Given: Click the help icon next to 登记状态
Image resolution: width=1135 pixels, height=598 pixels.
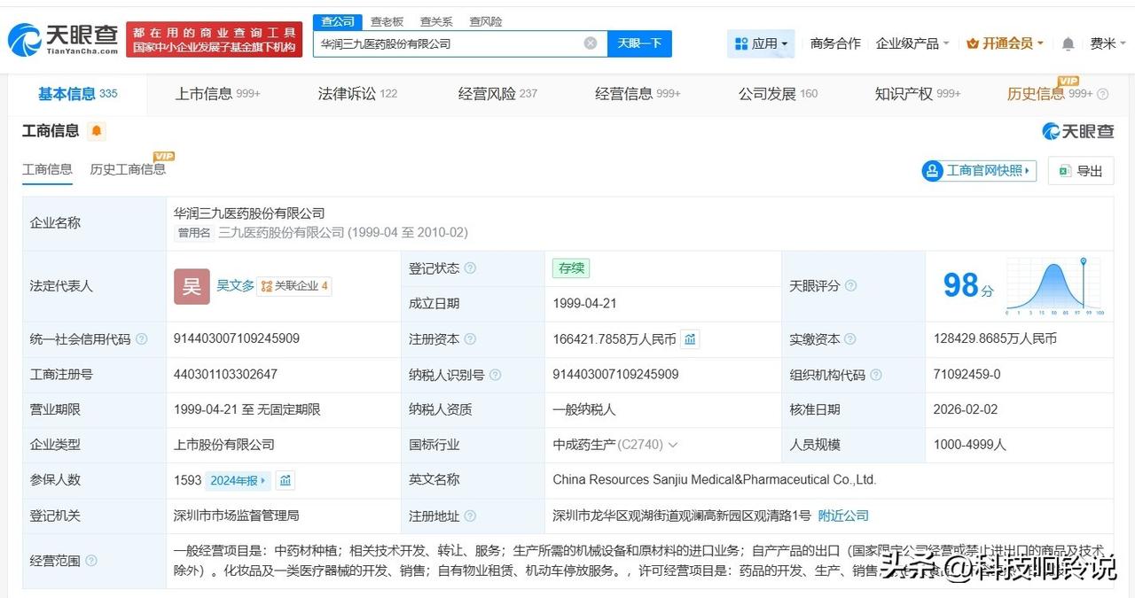Looking at the screenshot, I should click(470, 268).
